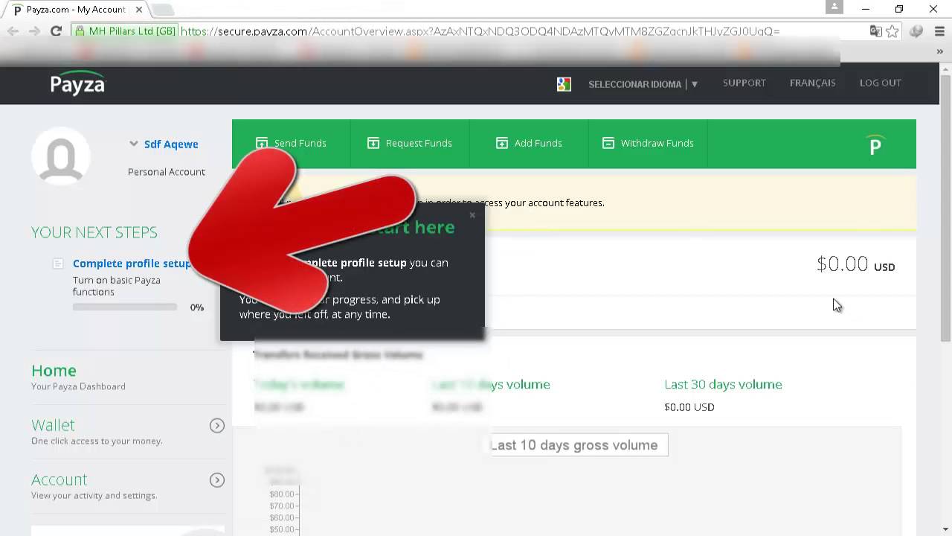Open Add Funds tab
Viewport: 952px width, 536px height.
click(x=529, y=143)
